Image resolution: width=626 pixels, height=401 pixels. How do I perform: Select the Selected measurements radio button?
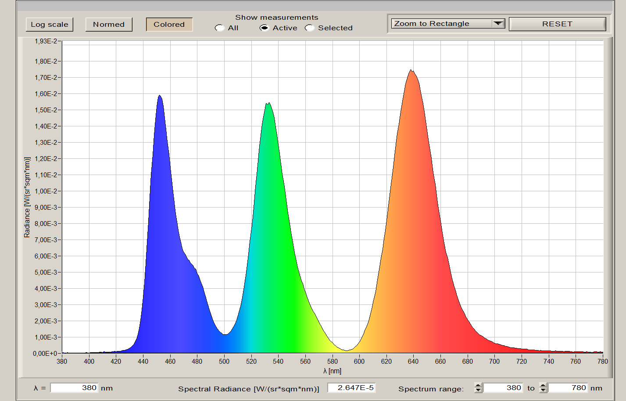310,28
